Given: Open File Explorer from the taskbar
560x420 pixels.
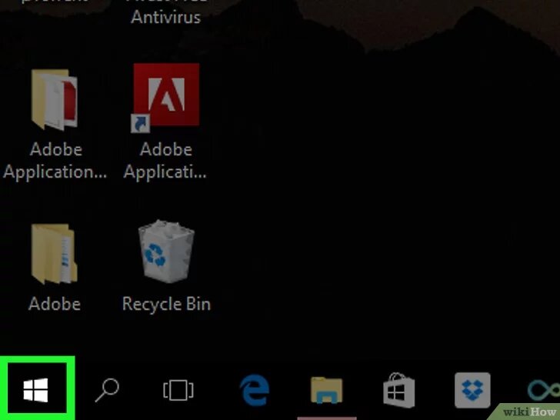Looking at the screenshot, I should [x=326, y=390].
